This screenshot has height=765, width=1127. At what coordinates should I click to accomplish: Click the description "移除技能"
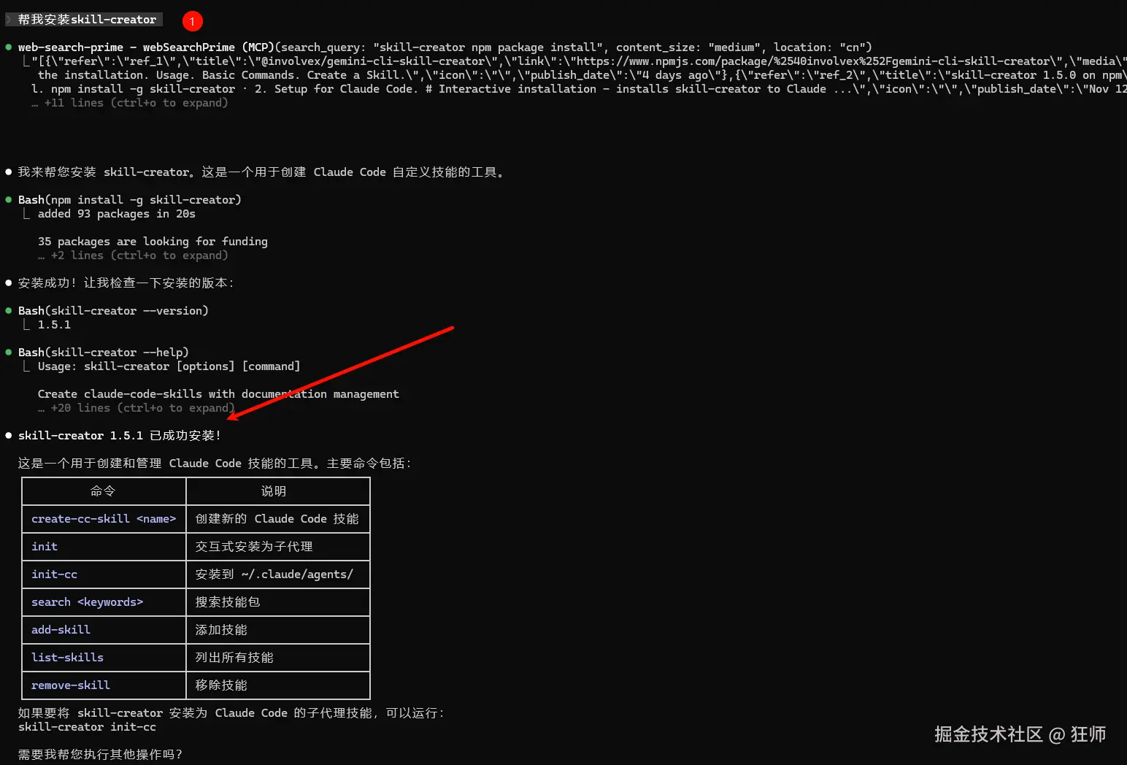click(220, 685)
